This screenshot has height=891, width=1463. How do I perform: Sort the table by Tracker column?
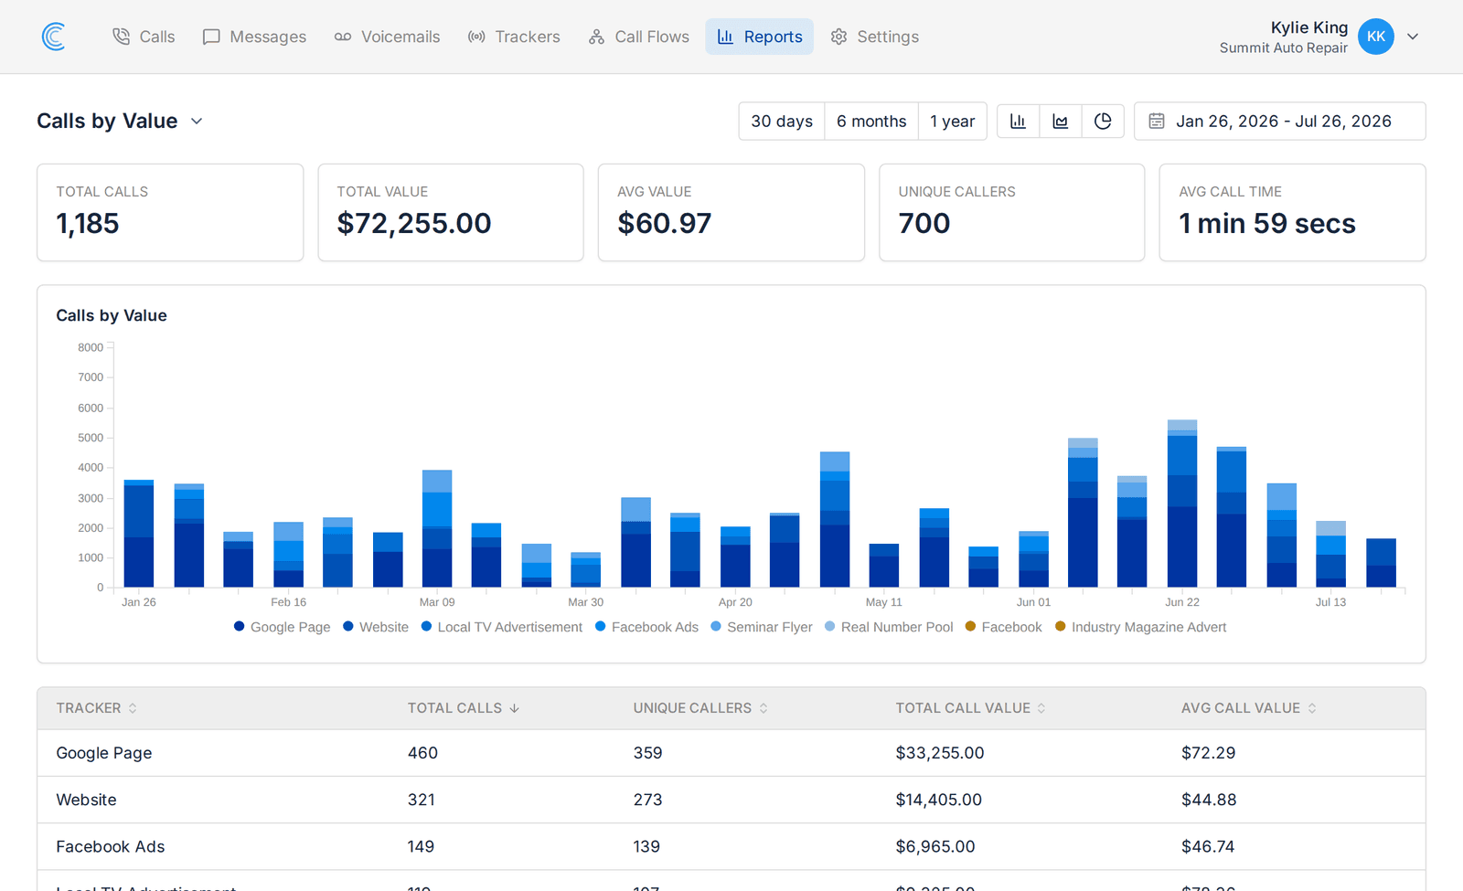(x=97, y=708)
